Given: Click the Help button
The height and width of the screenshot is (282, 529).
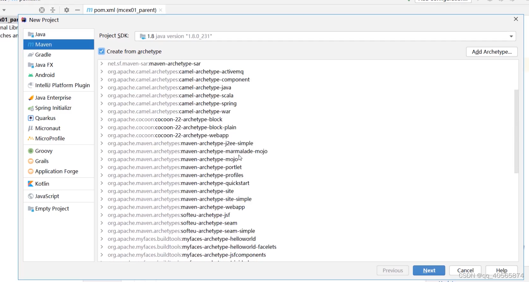Looking at the screenshot, I should 502,271.
